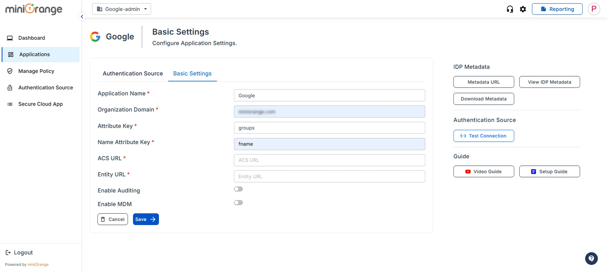
Task: Click the Secure Cloud App list icon
Action: (10, 104)
